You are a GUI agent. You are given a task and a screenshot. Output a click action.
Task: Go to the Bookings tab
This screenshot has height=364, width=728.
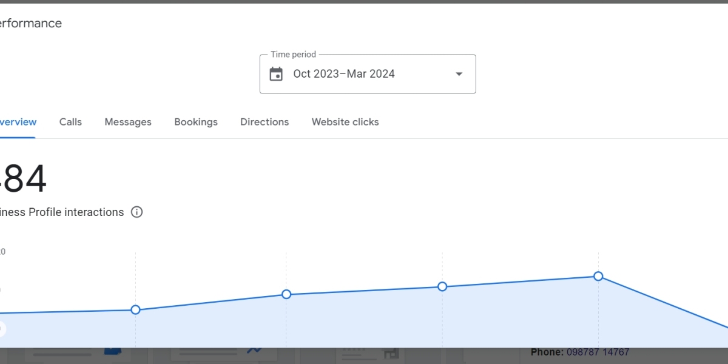pos(196,122)
